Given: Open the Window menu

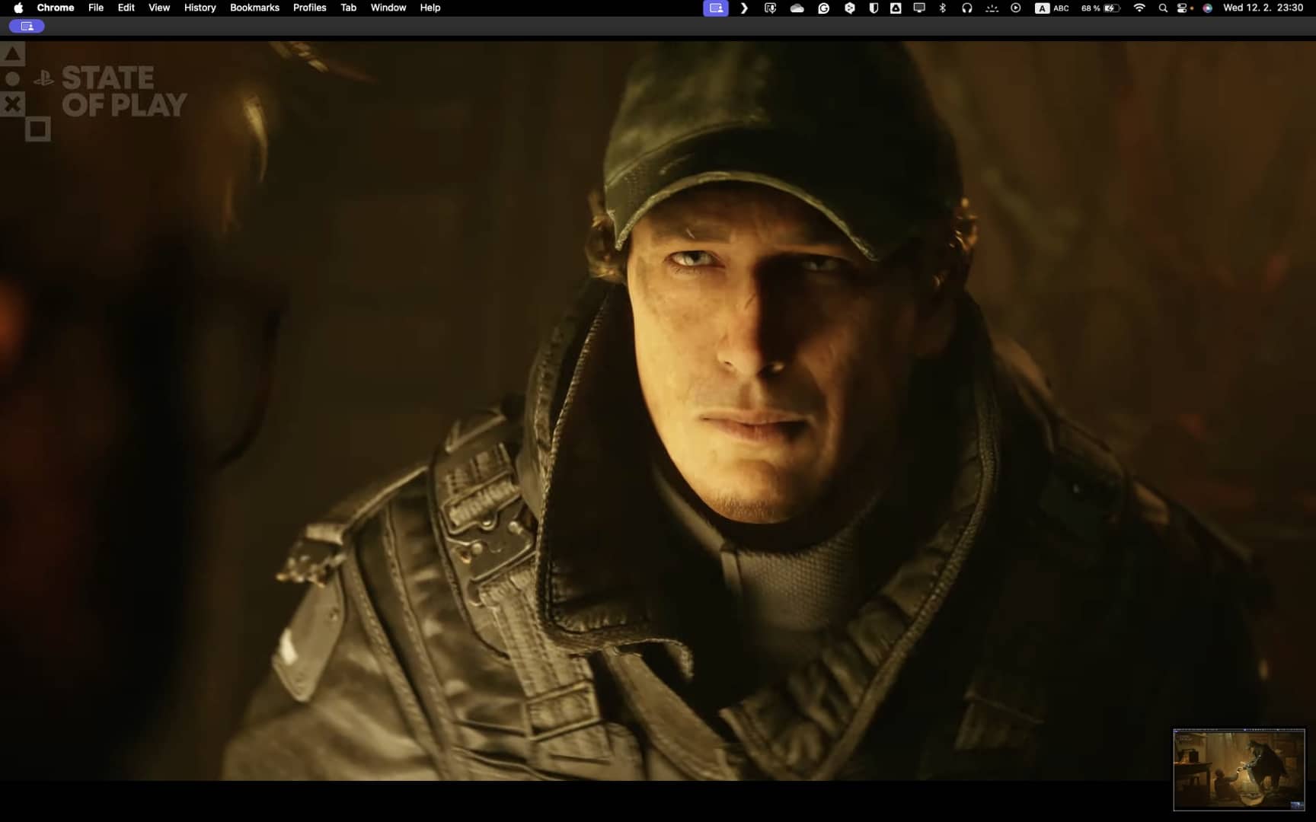Looking at the screenshot, I should click(x=388, y=8).
